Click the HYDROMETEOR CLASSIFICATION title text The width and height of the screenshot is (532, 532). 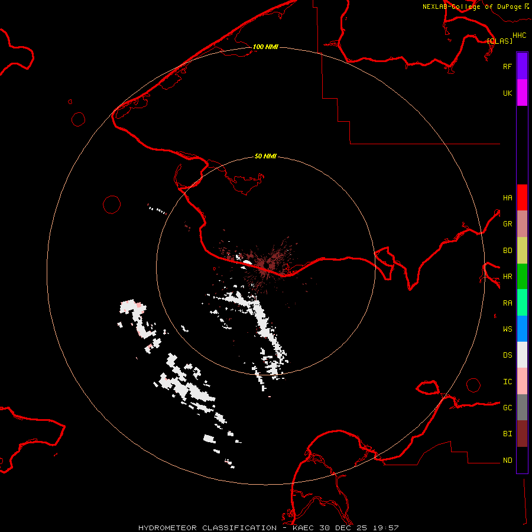tap(207, 528)
